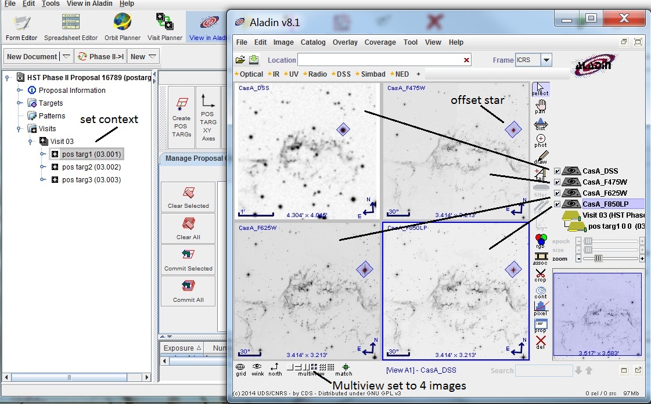This screenshot has width=651, height=404.
Task: Expand the Proposal Information node
Action: (20, 90)
